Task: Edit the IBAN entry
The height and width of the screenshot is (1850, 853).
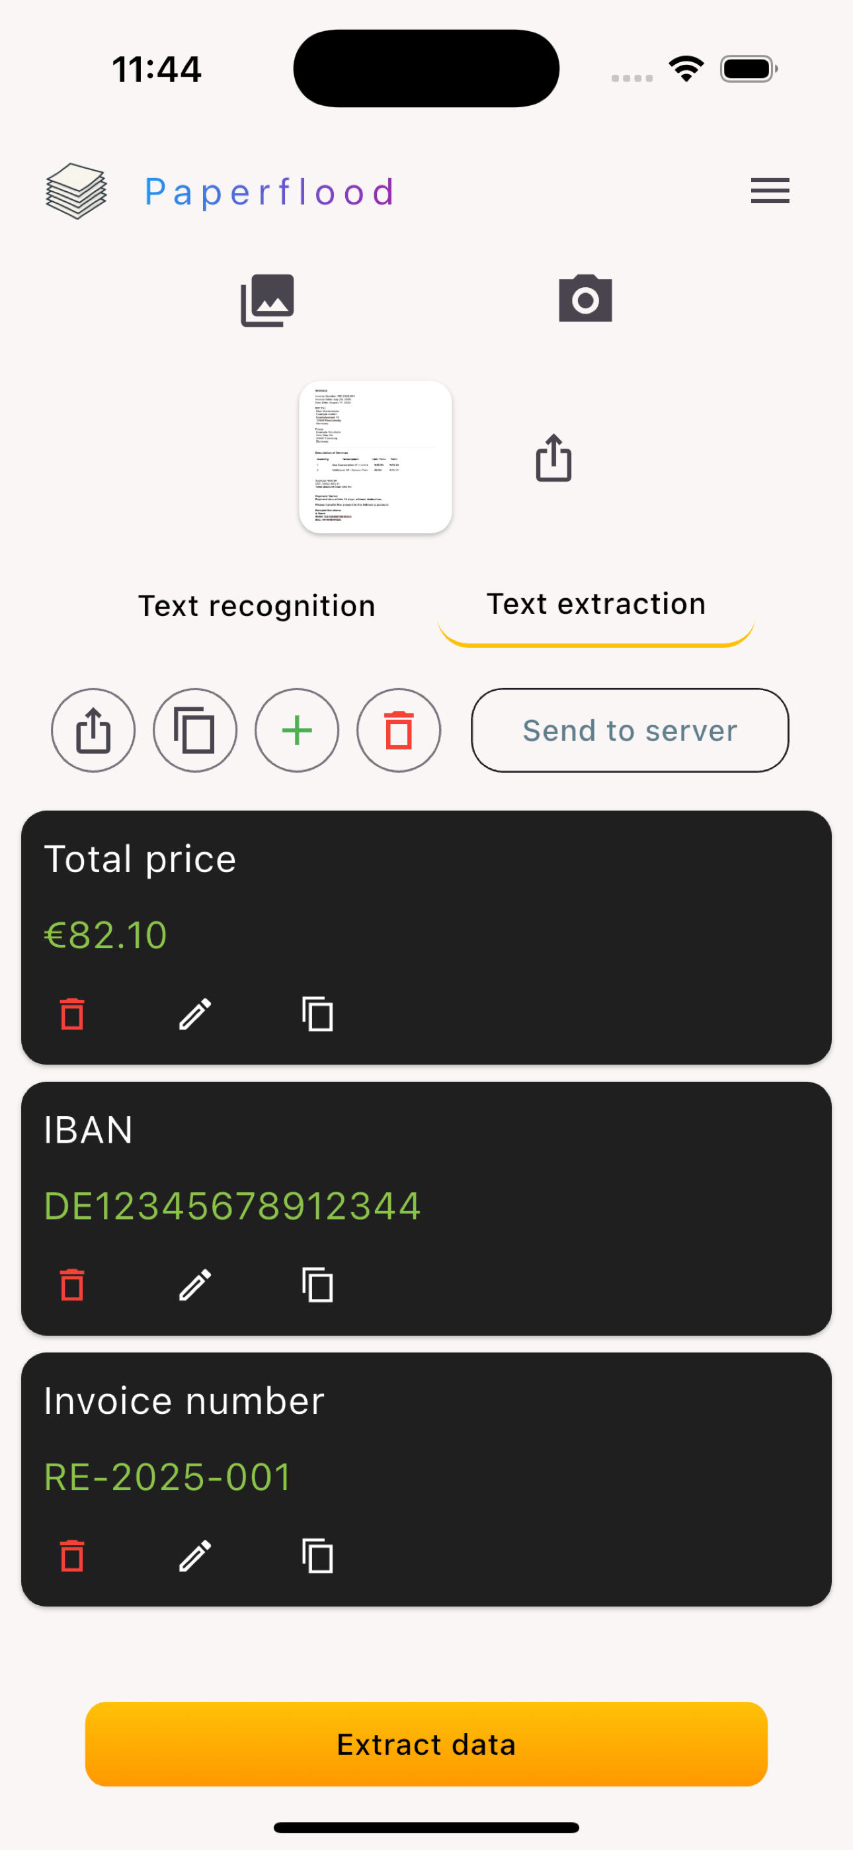Action: tap(194, 1285)
